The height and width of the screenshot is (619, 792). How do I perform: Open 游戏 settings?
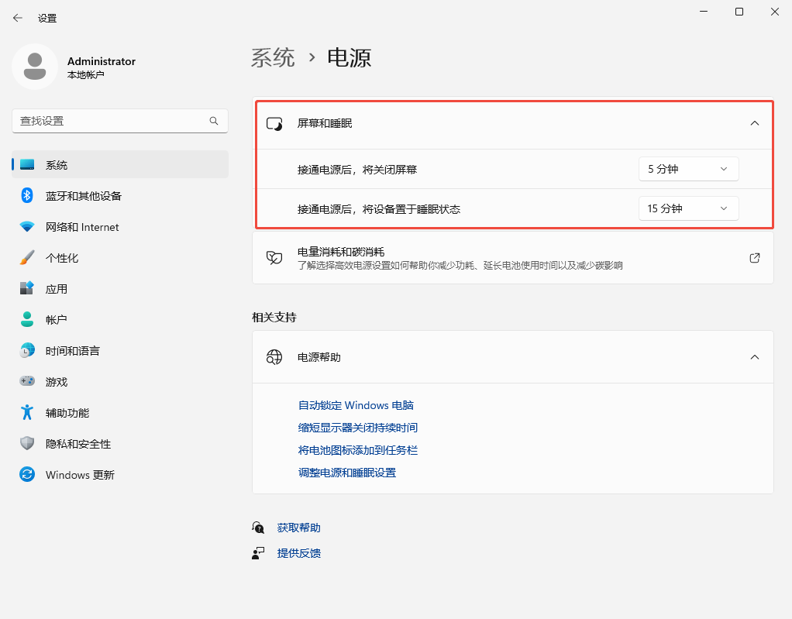pos(120,381)
